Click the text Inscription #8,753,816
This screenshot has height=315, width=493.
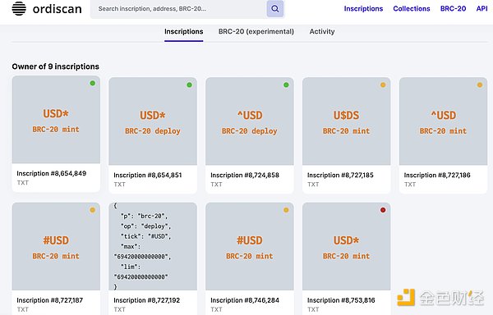tap(341, 300)
